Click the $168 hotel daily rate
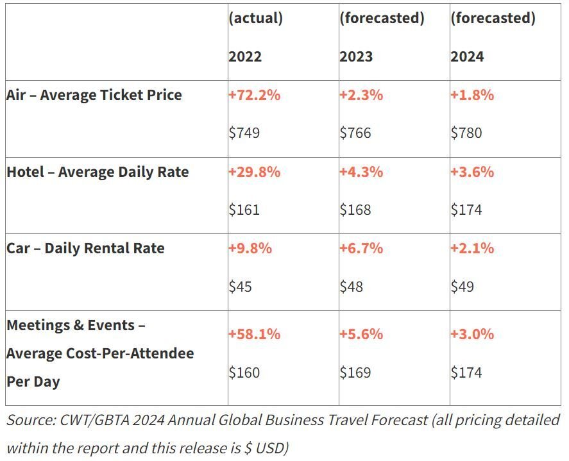The height and width of the screenshot is (461, 569). (x=355, y=210)
